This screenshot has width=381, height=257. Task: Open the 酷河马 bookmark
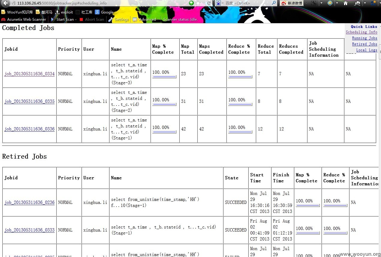click(44, 12)
